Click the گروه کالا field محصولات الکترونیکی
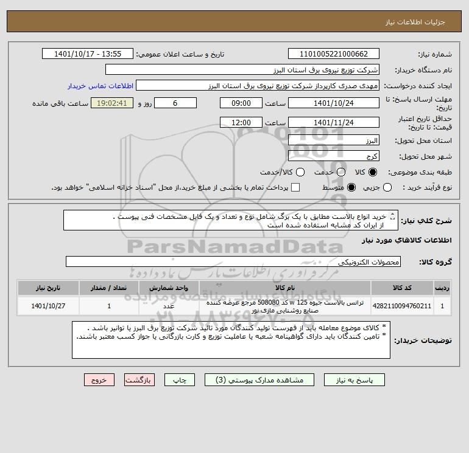 click(x=233, y=261)
